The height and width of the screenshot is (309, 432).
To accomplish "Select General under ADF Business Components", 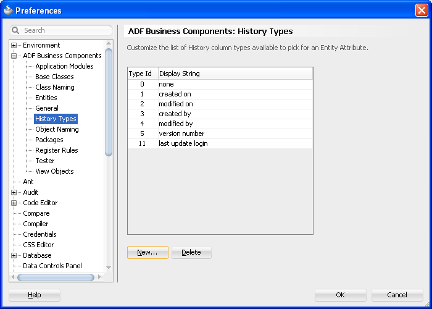I will coord(47,108).
